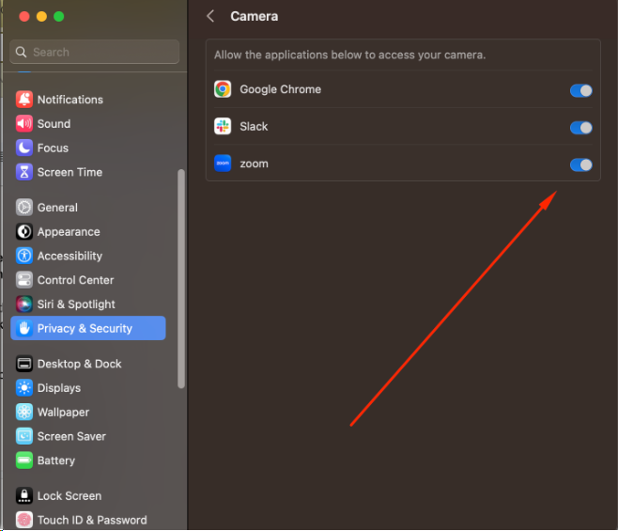Viewport: 618px width, 531px height.
Task: Click the Sound speaker icon
Action: [24, 123]
